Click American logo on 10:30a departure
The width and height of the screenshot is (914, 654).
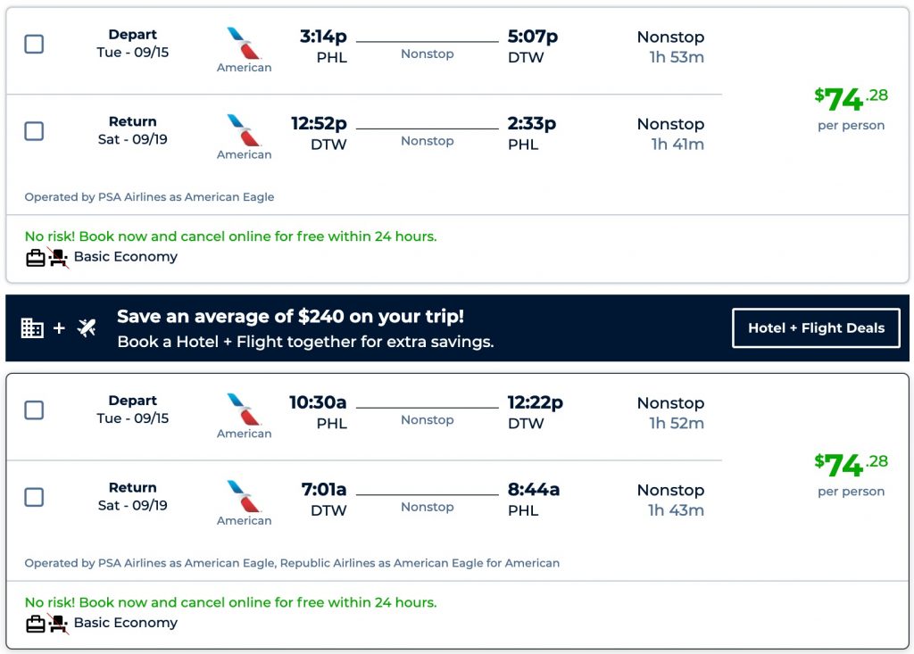(x=244, y=410)
